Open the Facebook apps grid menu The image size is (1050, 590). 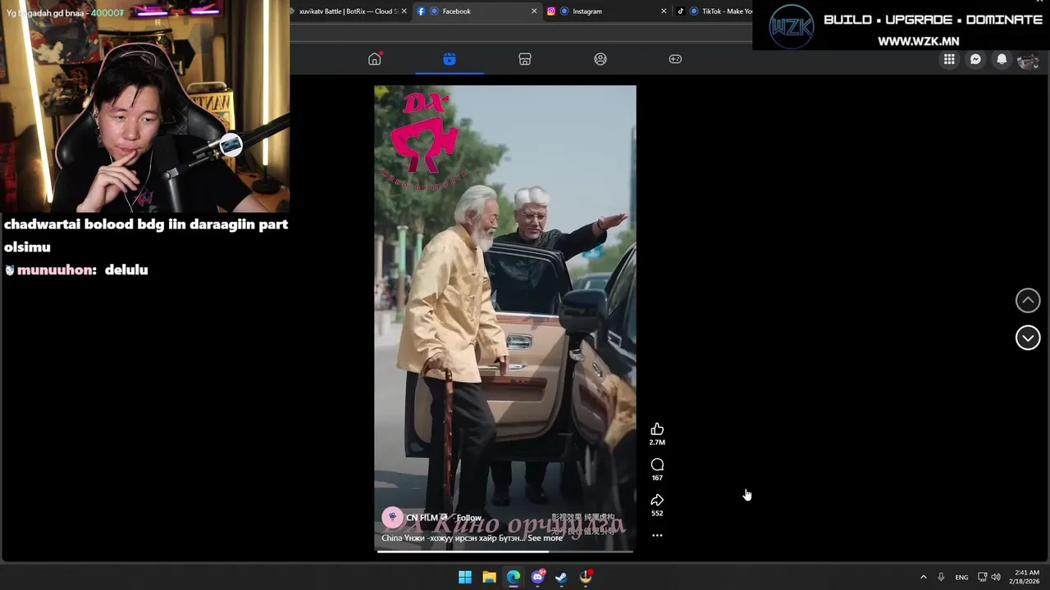click(x=949, y=59)
